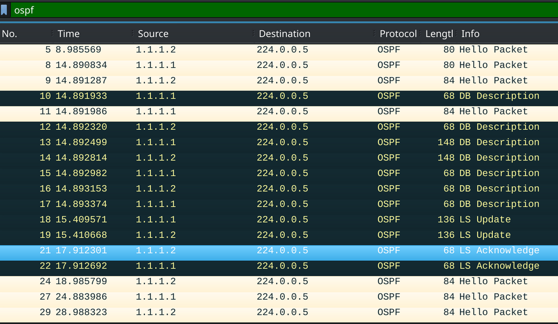
Task: Click the display filter bookmark icon
Action: coord(4,10)
